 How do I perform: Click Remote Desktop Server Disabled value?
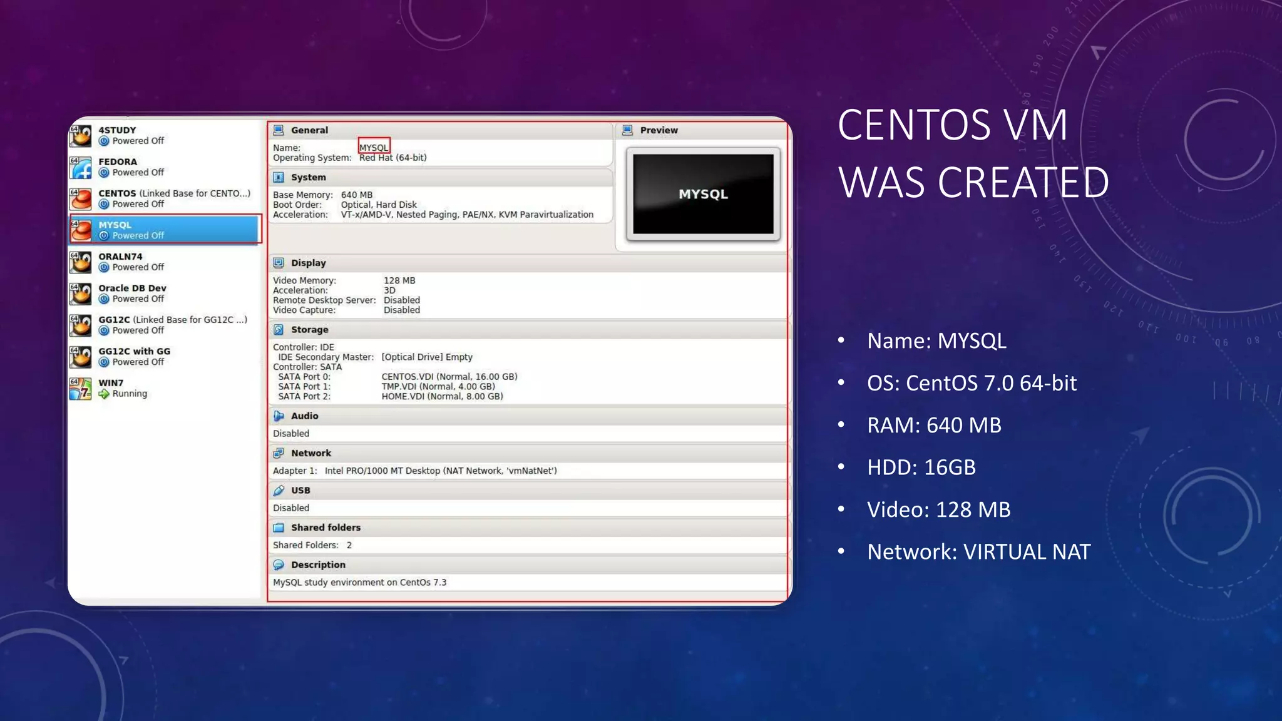click(x=402, y=300)
